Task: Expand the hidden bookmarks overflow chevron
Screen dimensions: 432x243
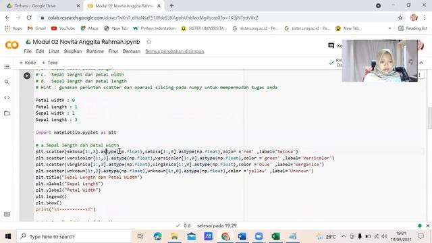Action: (x=389, y=28)
